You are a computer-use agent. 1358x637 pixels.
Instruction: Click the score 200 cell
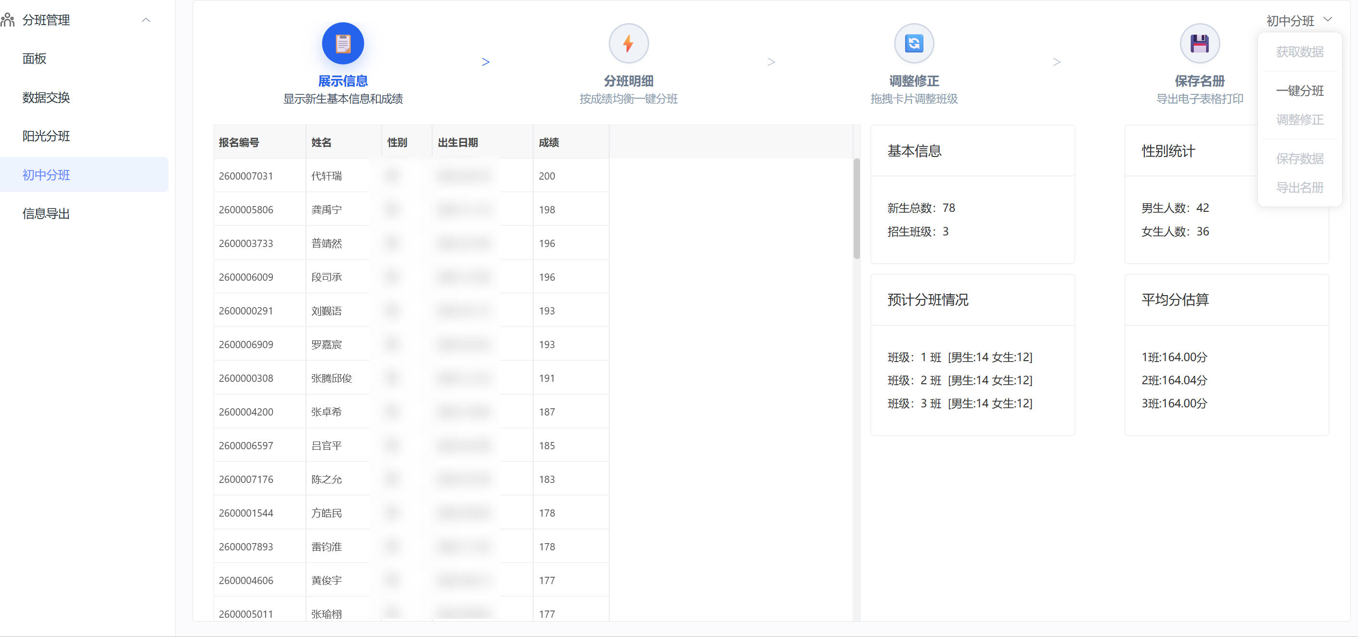(x=570, y=176)
